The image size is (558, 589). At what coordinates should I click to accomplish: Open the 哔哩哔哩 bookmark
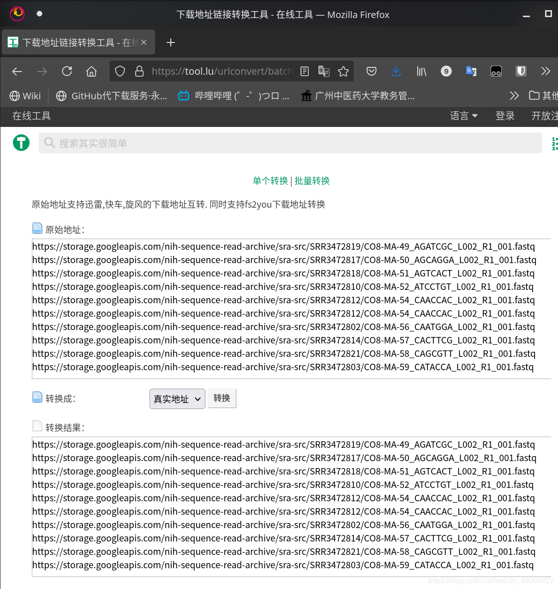click(x=234, y=96)
